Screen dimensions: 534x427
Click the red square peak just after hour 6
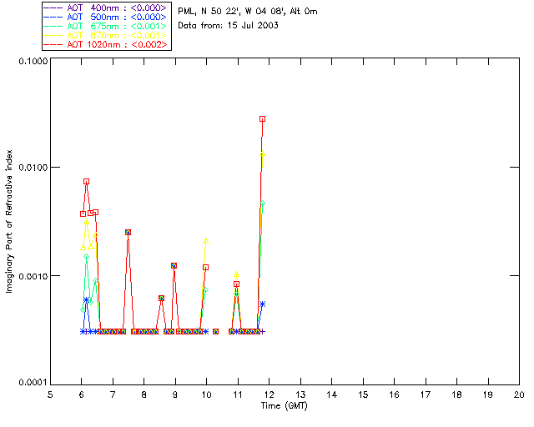(87, 182)
